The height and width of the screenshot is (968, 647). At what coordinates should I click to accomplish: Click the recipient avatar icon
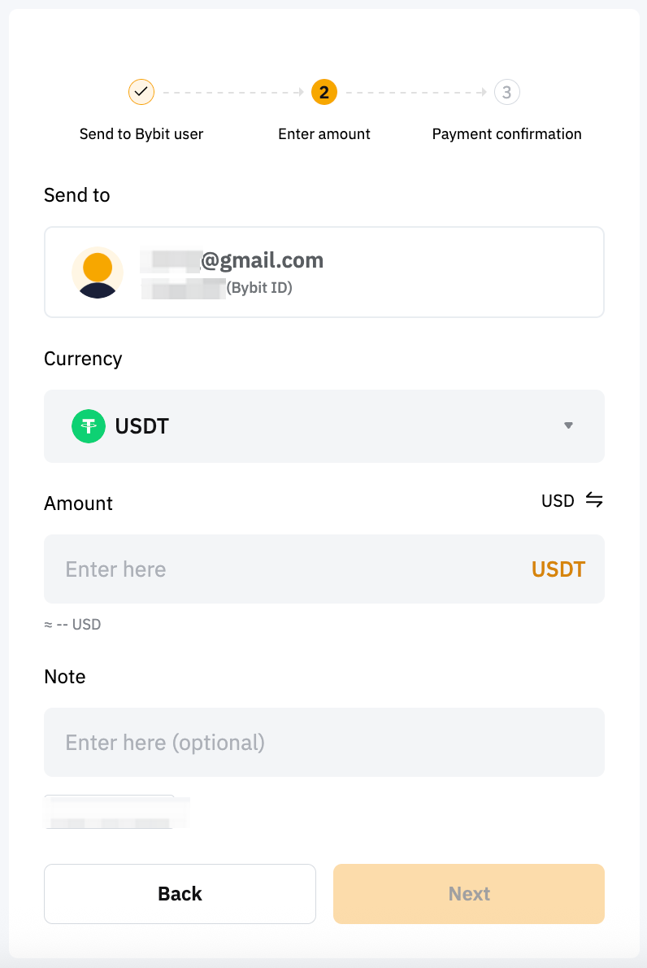tap(98, 273)
